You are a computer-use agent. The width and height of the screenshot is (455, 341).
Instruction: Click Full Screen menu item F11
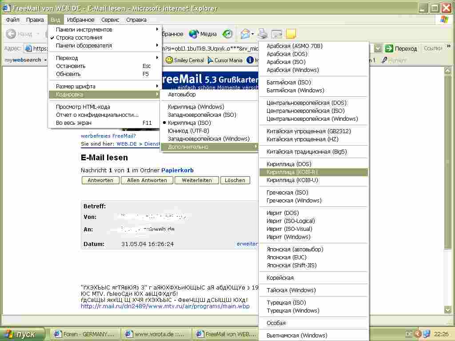tap(104, 123)
